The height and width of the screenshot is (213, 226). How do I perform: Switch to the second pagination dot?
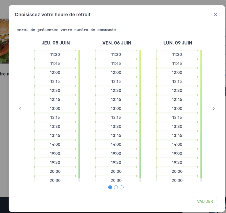116,187
